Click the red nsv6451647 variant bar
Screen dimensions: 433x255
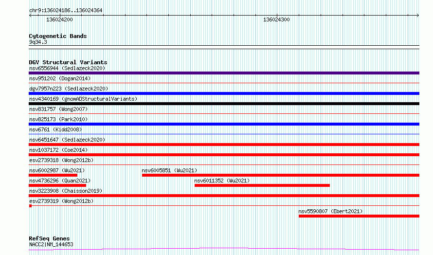(x=224, y=145)
